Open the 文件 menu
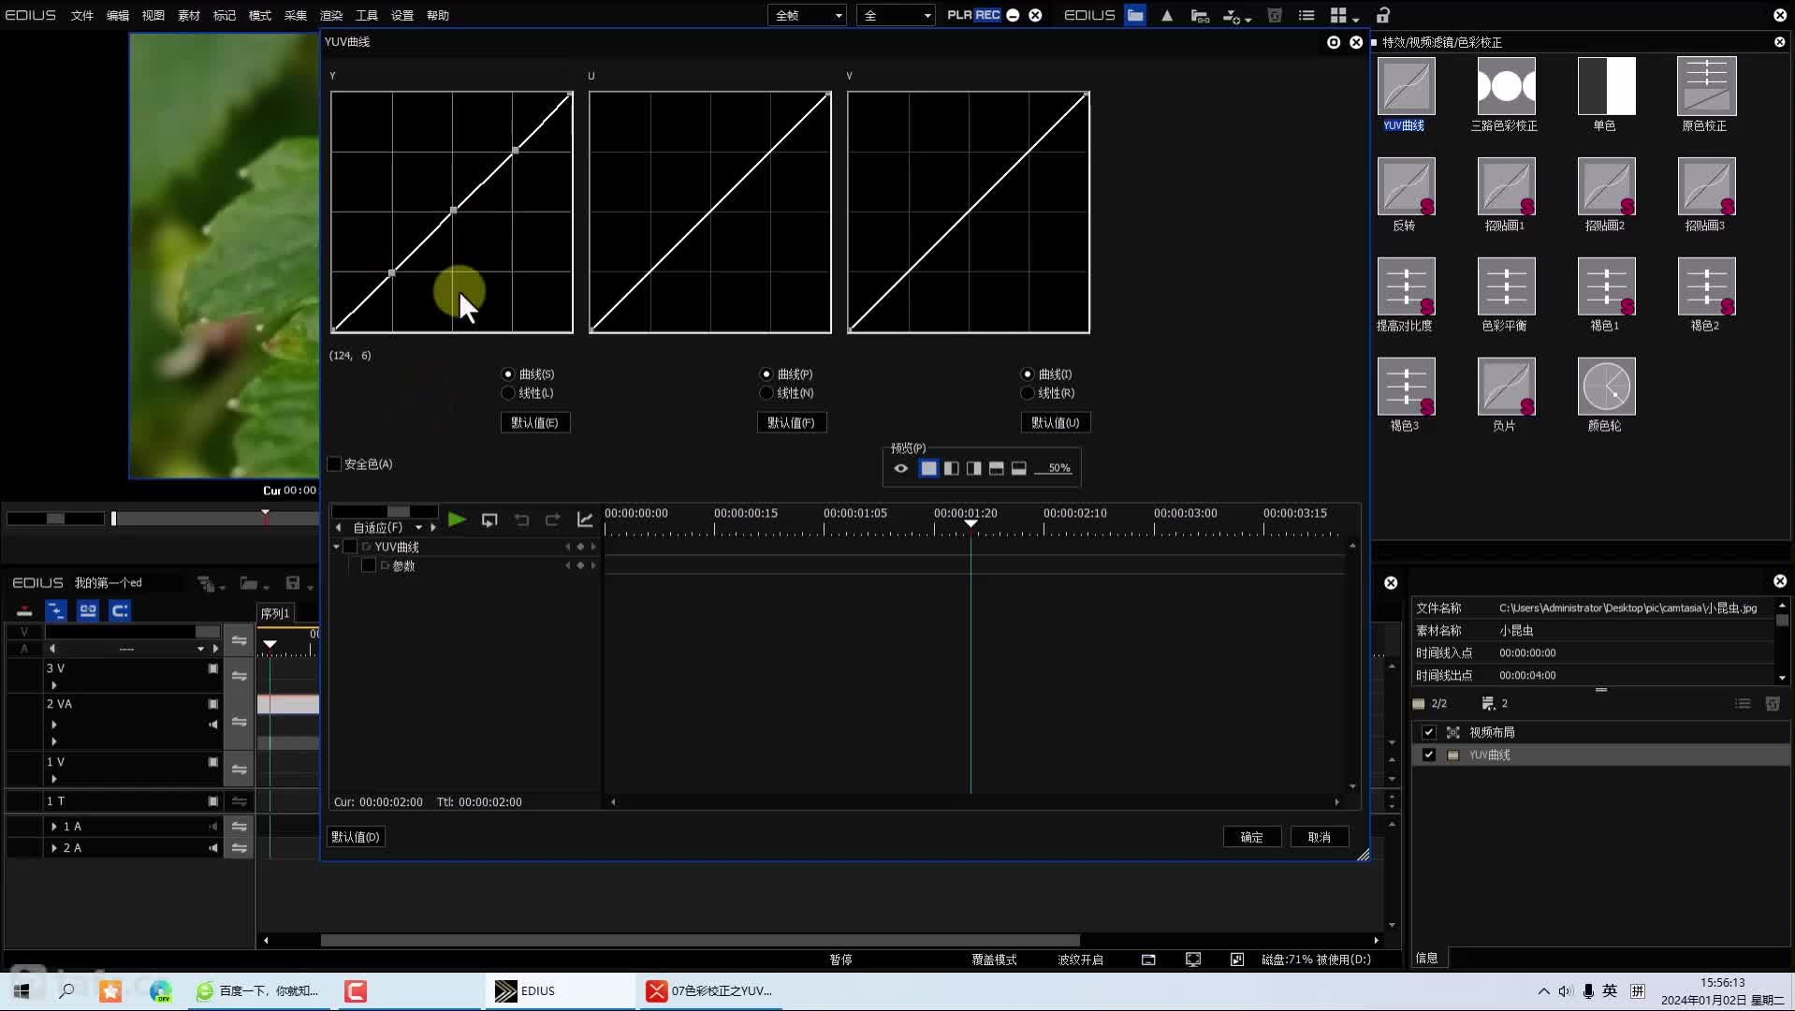Screen dimensions: 1795x1011 click(82, 15)
